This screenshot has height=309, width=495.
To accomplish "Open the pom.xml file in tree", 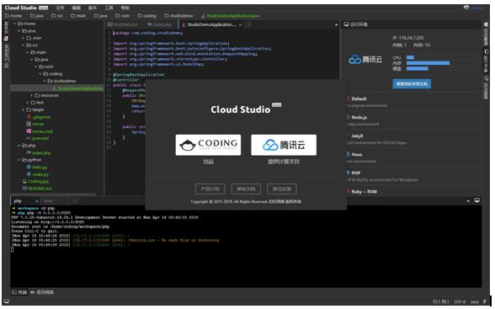I will pos(38,139).
